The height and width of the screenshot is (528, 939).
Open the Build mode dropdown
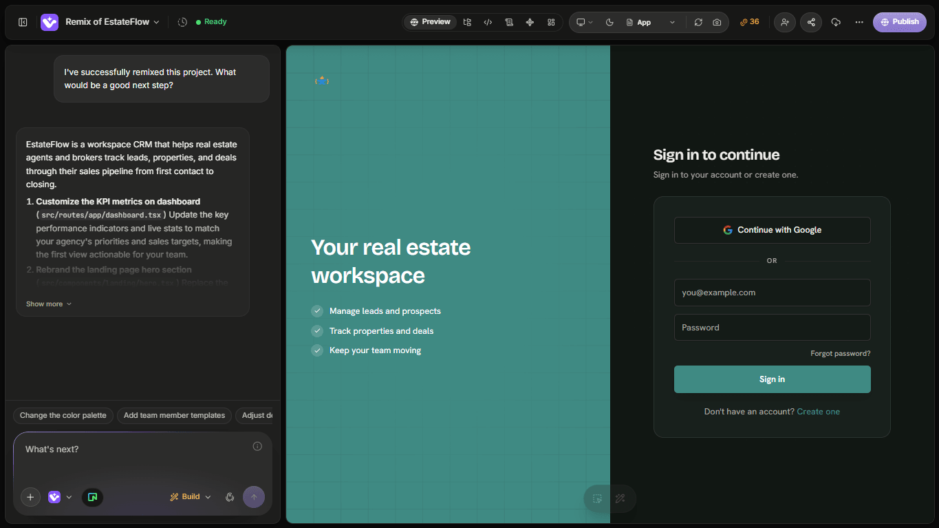point(191,497)
